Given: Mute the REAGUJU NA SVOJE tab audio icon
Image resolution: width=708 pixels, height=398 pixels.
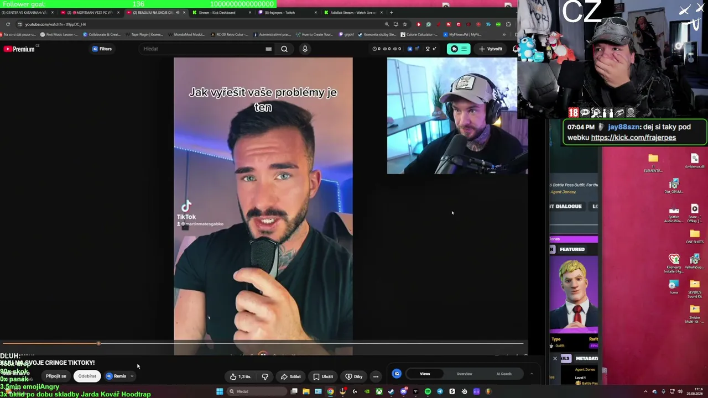Looking at the screenshot, I should [177, 13].
